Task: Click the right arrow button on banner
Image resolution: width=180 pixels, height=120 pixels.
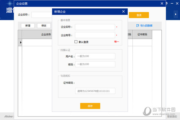Action: pyautogui.click(x=175, y=14)
